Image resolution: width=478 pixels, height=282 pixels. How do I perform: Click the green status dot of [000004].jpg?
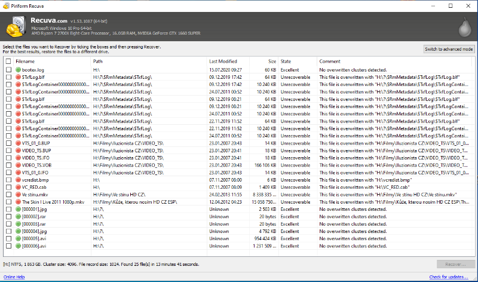(x=19, y=231)
